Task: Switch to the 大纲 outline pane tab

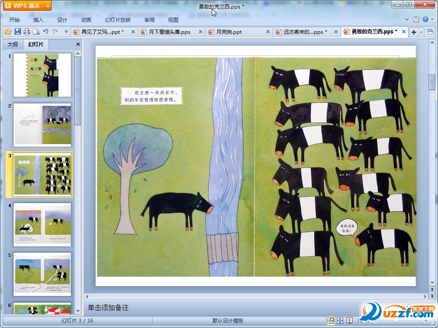Action: (12, 44)
